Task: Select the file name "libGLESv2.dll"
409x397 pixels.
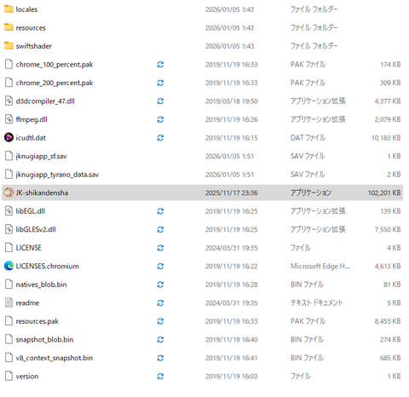Action: pyautogui.click(x=36, y=229)
